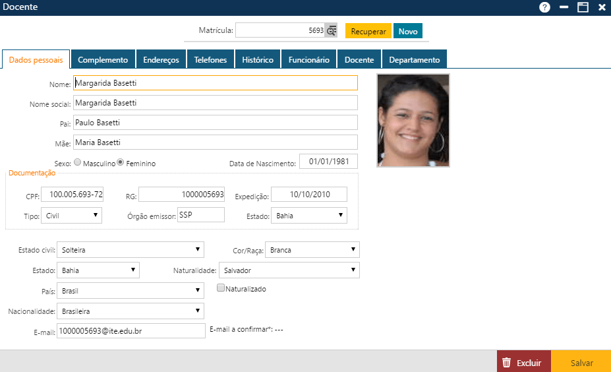This screenshot has width=611, height=372.
Task: Select the Masculino radio button
Action: (x=78, y=162)
